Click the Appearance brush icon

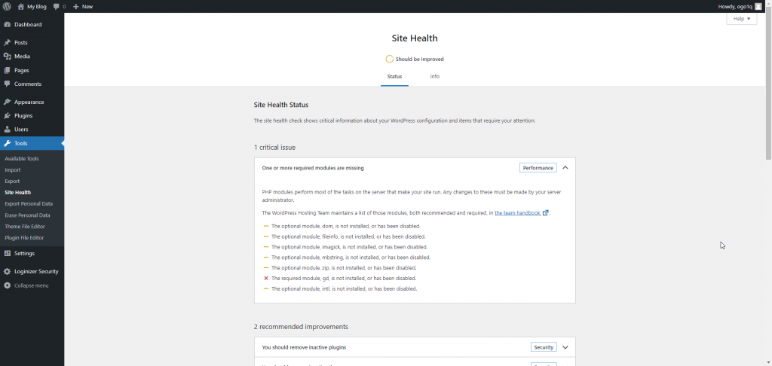(x=8, y=102)
